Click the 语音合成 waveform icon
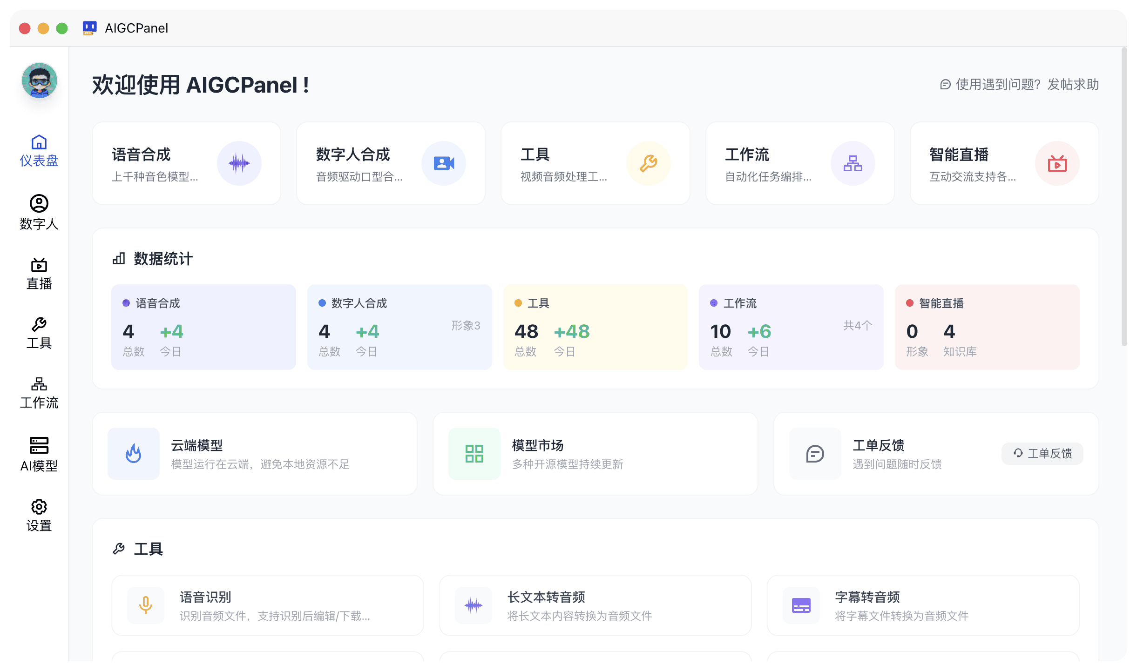This screenshot has width=1137, height=671. tap(239, 163)
